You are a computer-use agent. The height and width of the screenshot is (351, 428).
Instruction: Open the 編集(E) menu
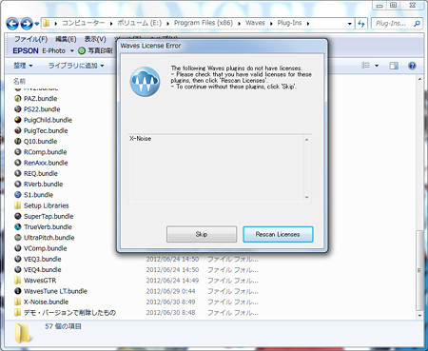[66, 39]
